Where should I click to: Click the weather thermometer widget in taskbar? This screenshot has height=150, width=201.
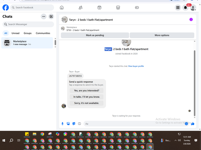click(162, 140)
